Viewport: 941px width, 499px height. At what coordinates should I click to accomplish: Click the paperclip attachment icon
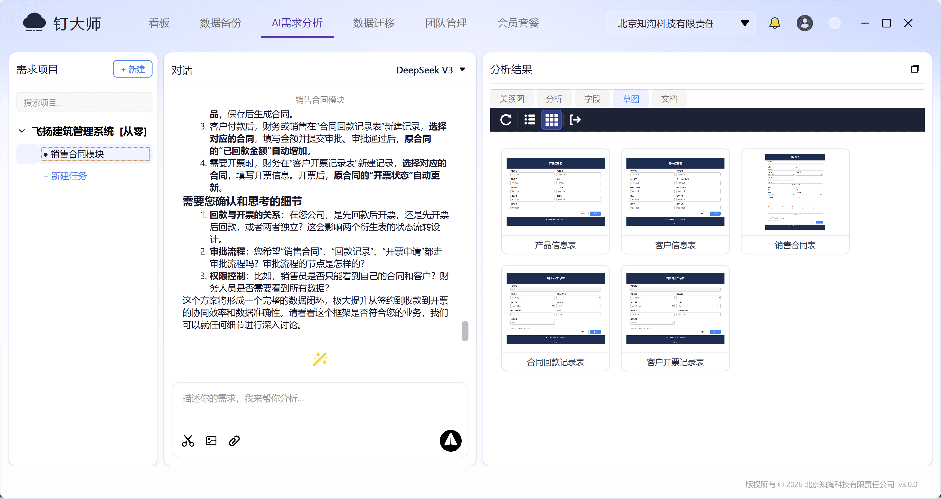click(234, 441)
